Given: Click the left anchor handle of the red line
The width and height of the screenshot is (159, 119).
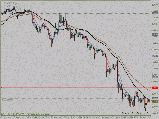Looking at the screenshot, I should click(x=1, y=88).
